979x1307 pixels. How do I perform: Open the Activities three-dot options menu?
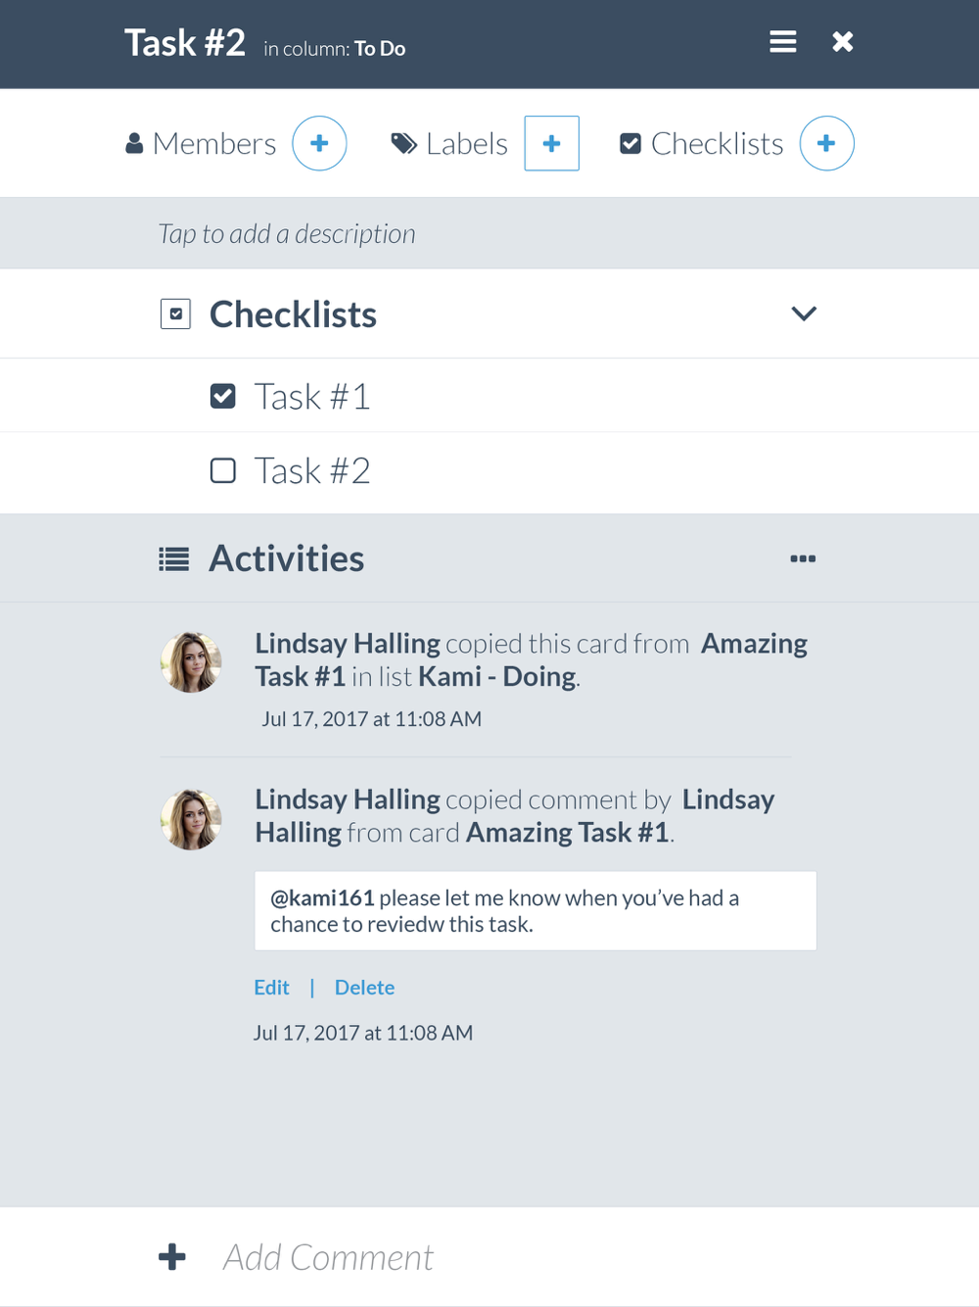[x=803, y=558]
